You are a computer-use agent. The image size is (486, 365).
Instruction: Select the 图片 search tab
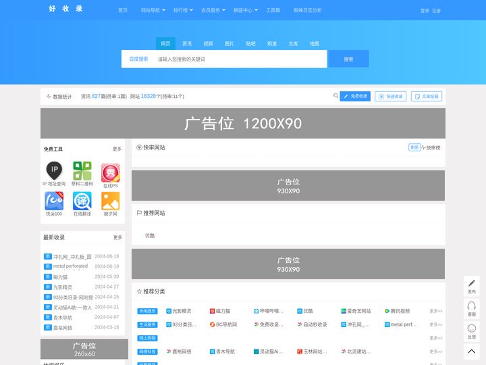pos(230,44)
